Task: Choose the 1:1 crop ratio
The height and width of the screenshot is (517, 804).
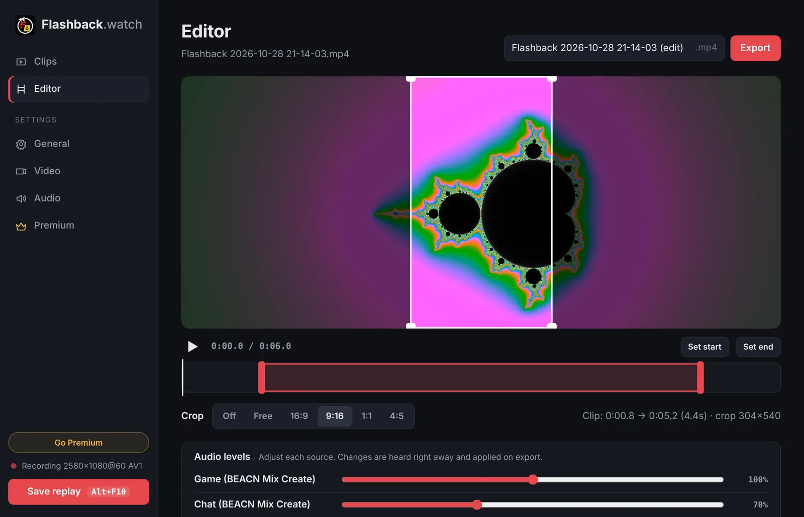Action: 367,416
